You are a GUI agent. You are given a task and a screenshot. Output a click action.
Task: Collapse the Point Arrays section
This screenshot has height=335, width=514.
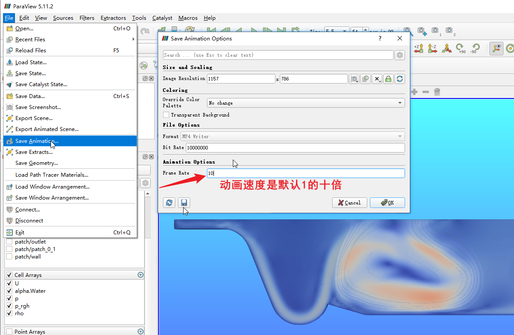pyautogui.click(x=141, y=331)
